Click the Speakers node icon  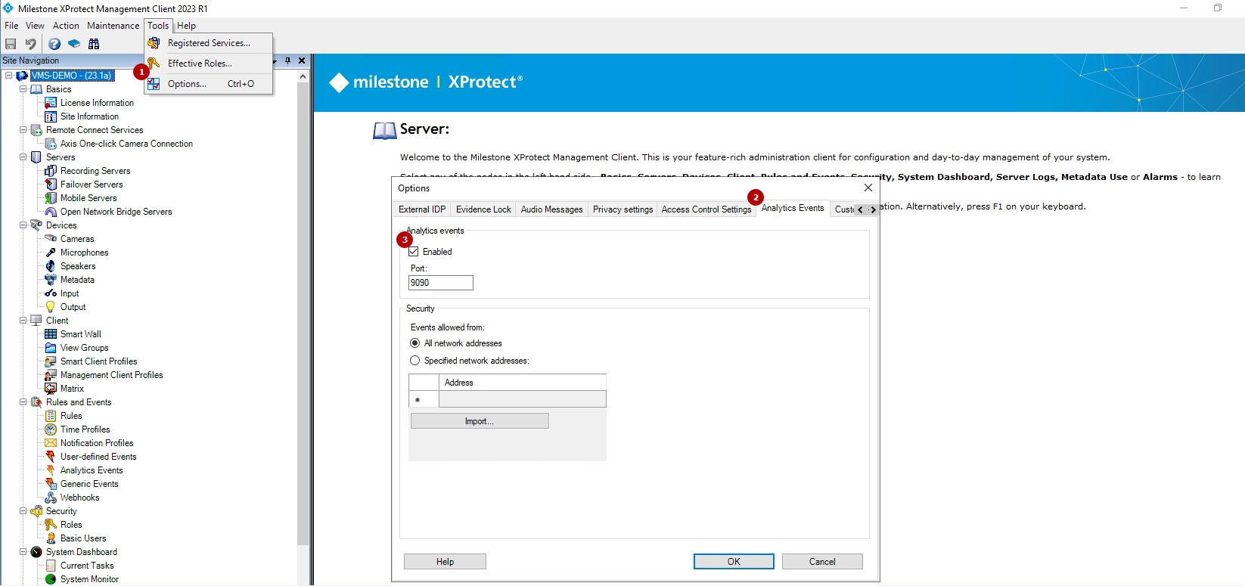pos(51,266)
